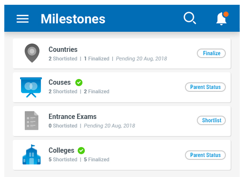
Task: Open the Entrance Exams milestone title
Action: [72, 117]
